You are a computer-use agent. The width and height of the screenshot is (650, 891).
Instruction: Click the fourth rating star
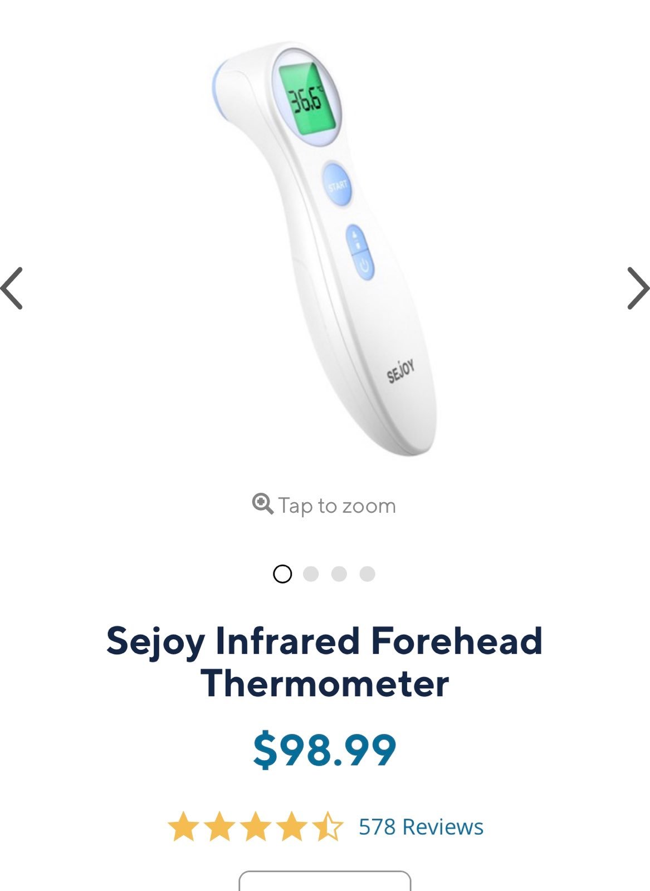pos(292,826)
